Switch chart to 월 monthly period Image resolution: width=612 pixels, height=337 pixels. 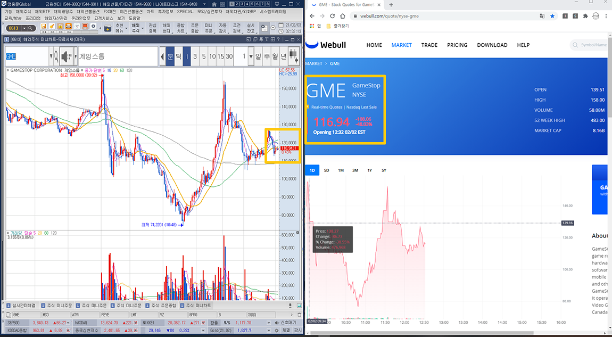[275, 56]
